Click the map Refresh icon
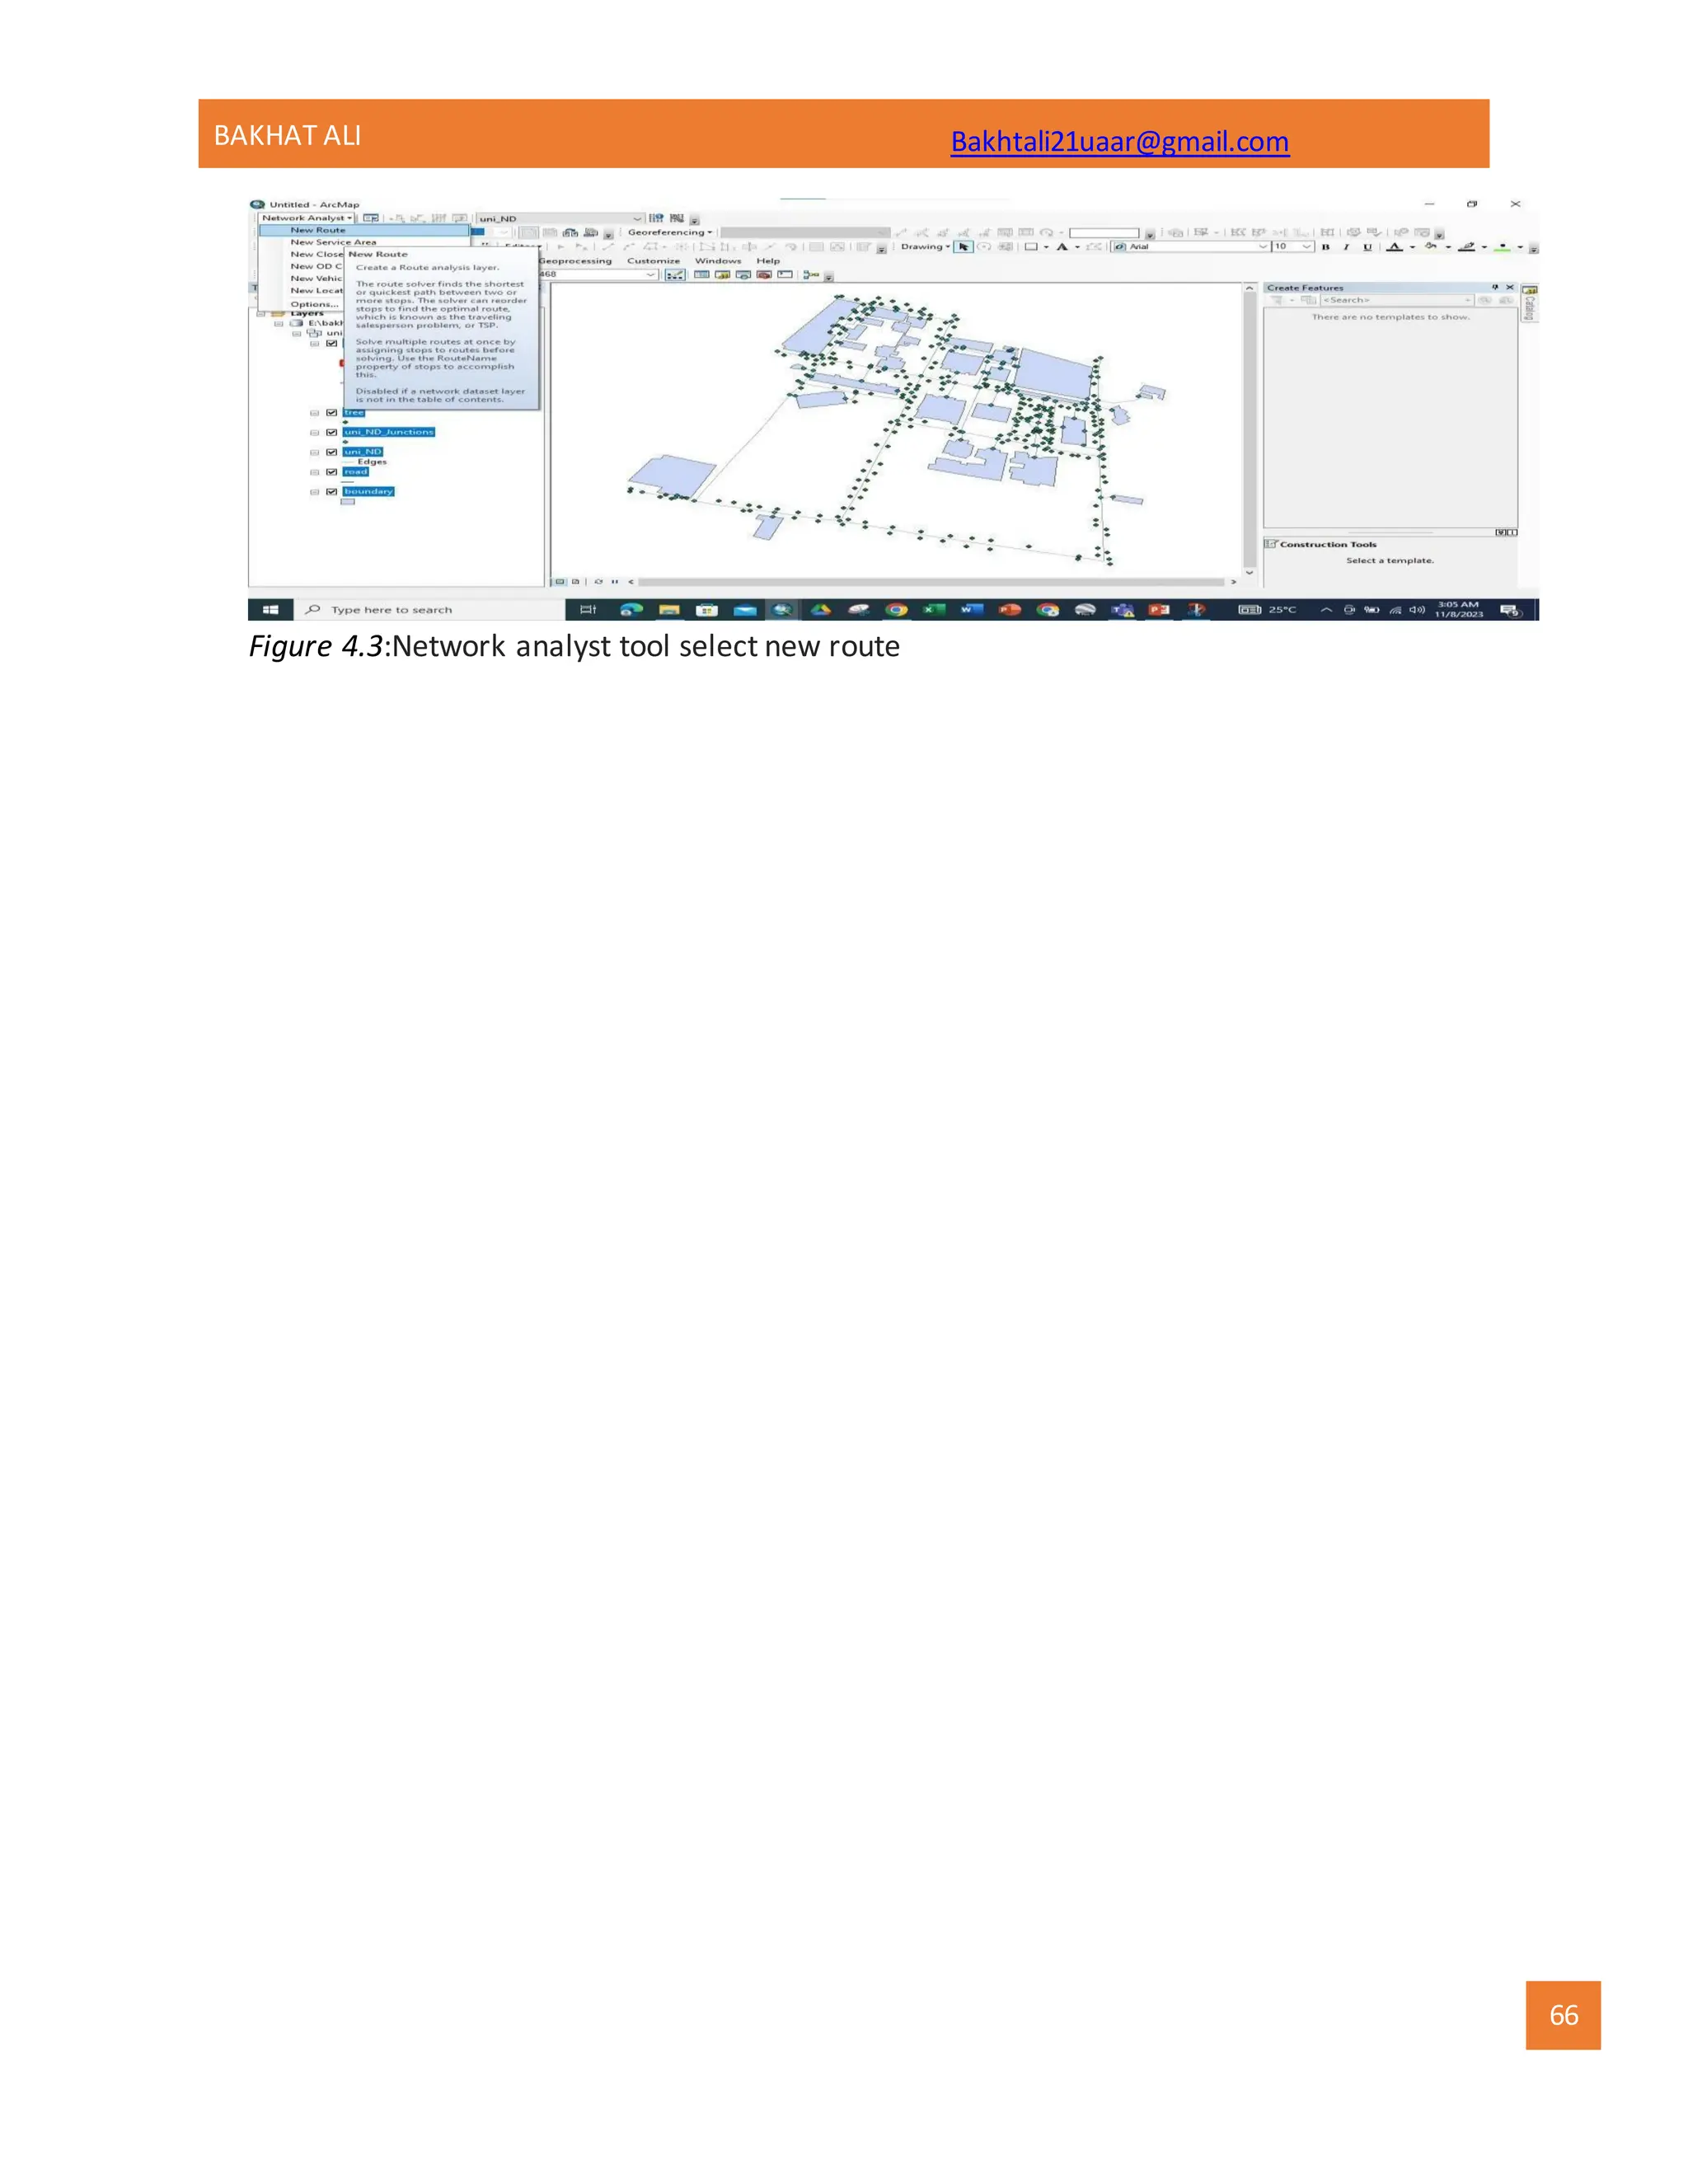Screen dimensions: 1688x2184 pos(598,582)
